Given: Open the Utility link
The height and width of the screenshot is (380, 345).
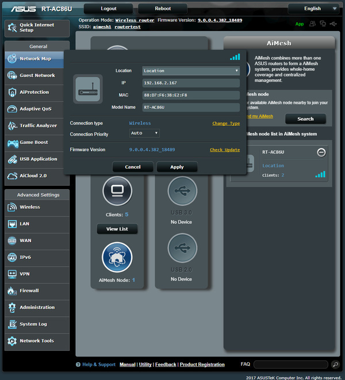Looking at the screenshot, I should coord(145,364).
